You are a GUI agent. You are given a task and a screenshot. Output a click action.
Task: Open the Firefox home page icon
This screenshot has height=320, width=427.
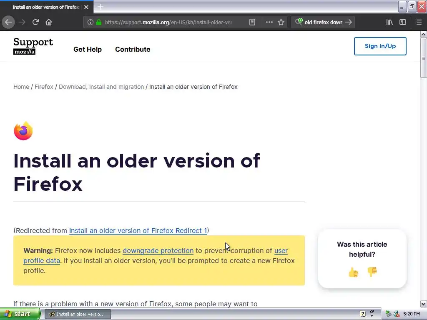coord(49,22)
